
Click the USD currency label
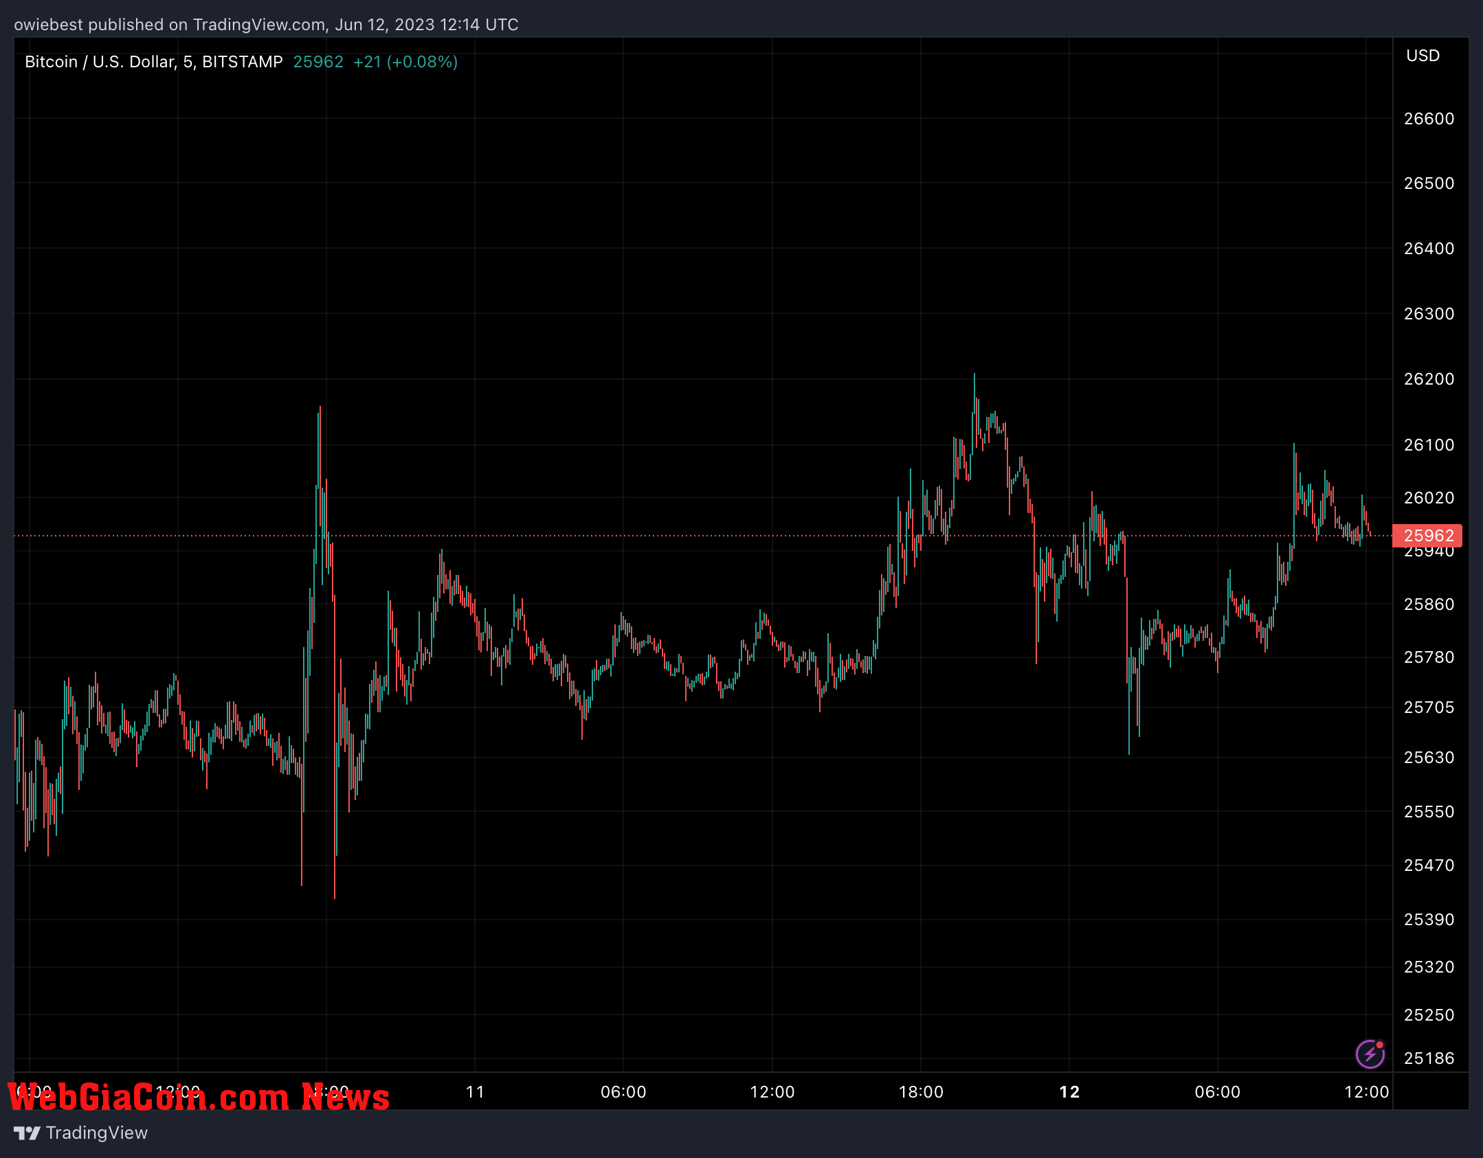click(1423, 56)
